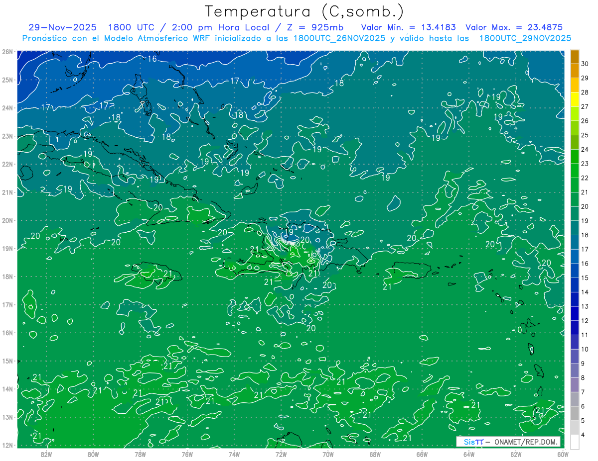Select the colorbar label "13"
The height and width of the screenshot is (461, 598).
585,306
